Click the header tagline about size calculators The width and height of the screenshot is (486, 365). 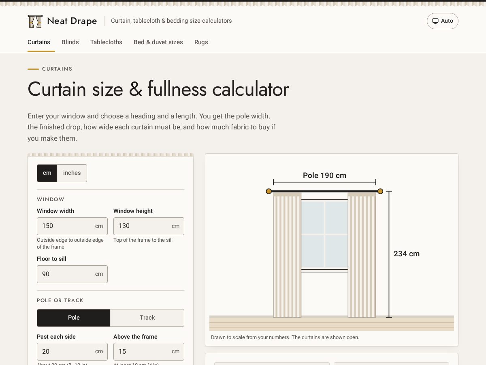[x=171, y=21]
